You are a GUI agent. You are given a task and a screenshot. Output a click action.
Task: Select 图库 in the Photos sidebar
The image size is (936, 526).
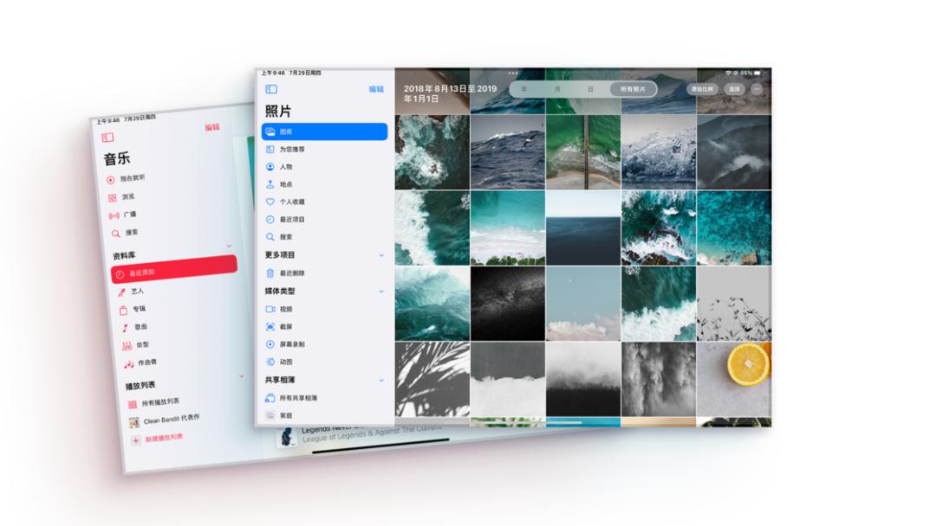325,131
